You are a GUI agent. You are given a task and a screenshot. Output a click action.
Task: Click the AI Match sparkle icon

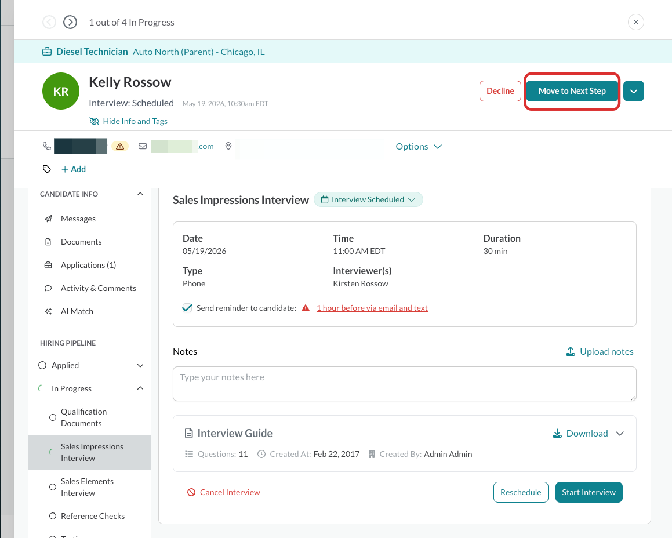click(49, 311)
